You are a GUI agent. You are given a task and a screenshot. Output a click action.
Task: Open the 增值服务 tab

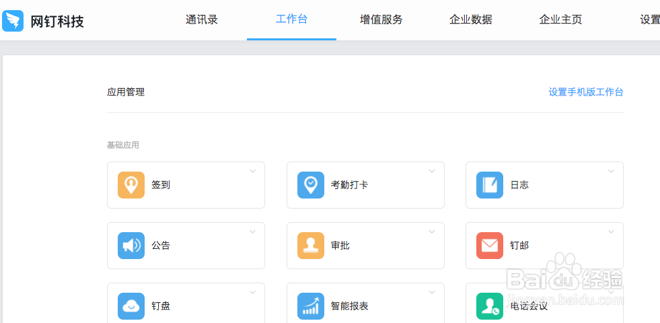381,20
